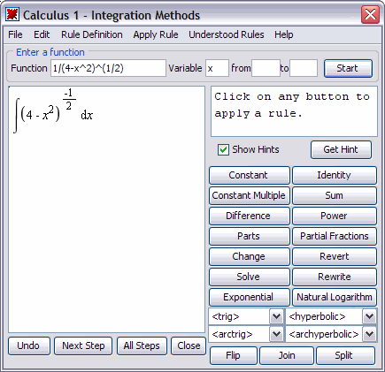This screenshot has width=385, height=372.
Task: Show All Steps of the solution
Action: click(142, 345)
